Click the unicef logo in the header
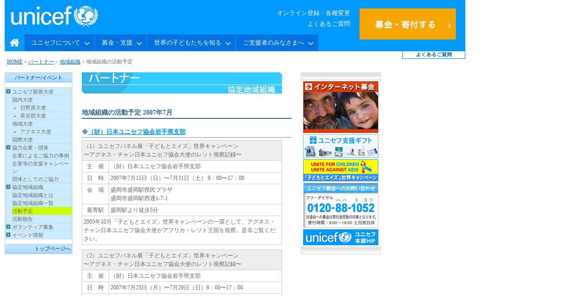564x296 pixels. pos(55,16)
